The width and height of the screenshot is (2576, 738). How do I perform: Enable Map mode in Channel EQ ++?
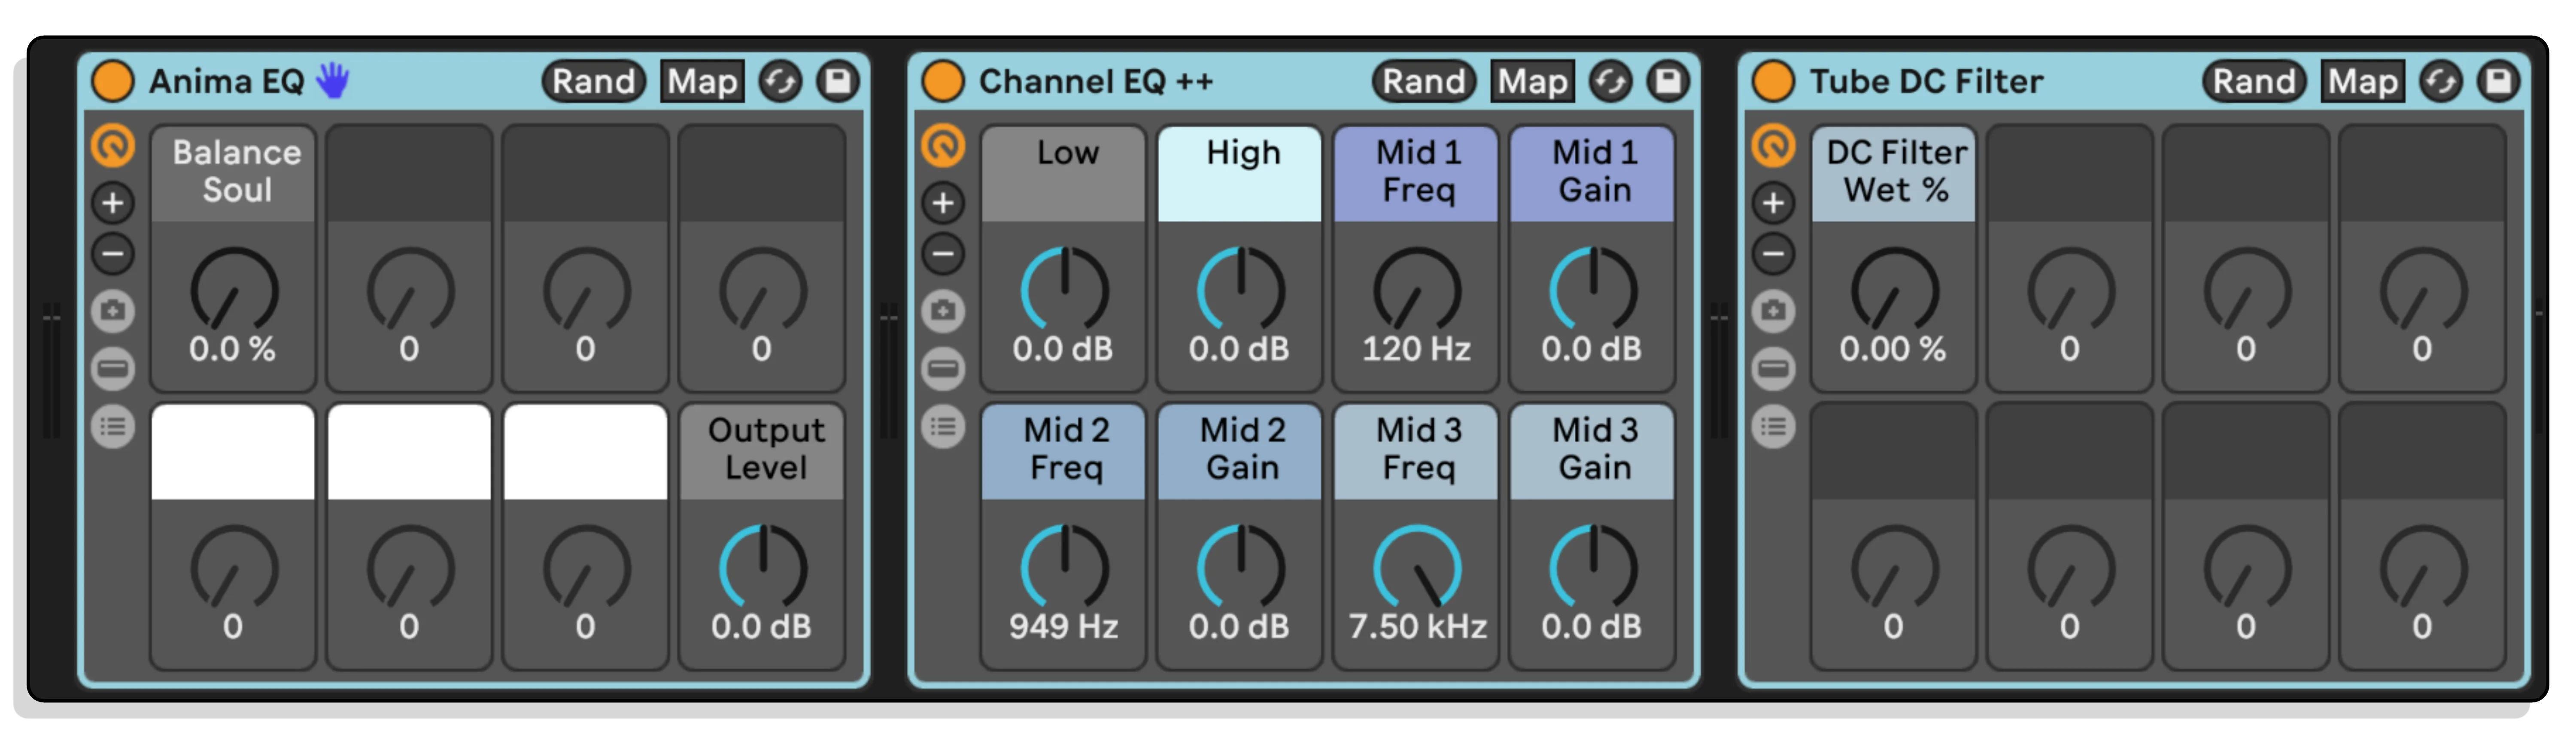[1533, 81]
